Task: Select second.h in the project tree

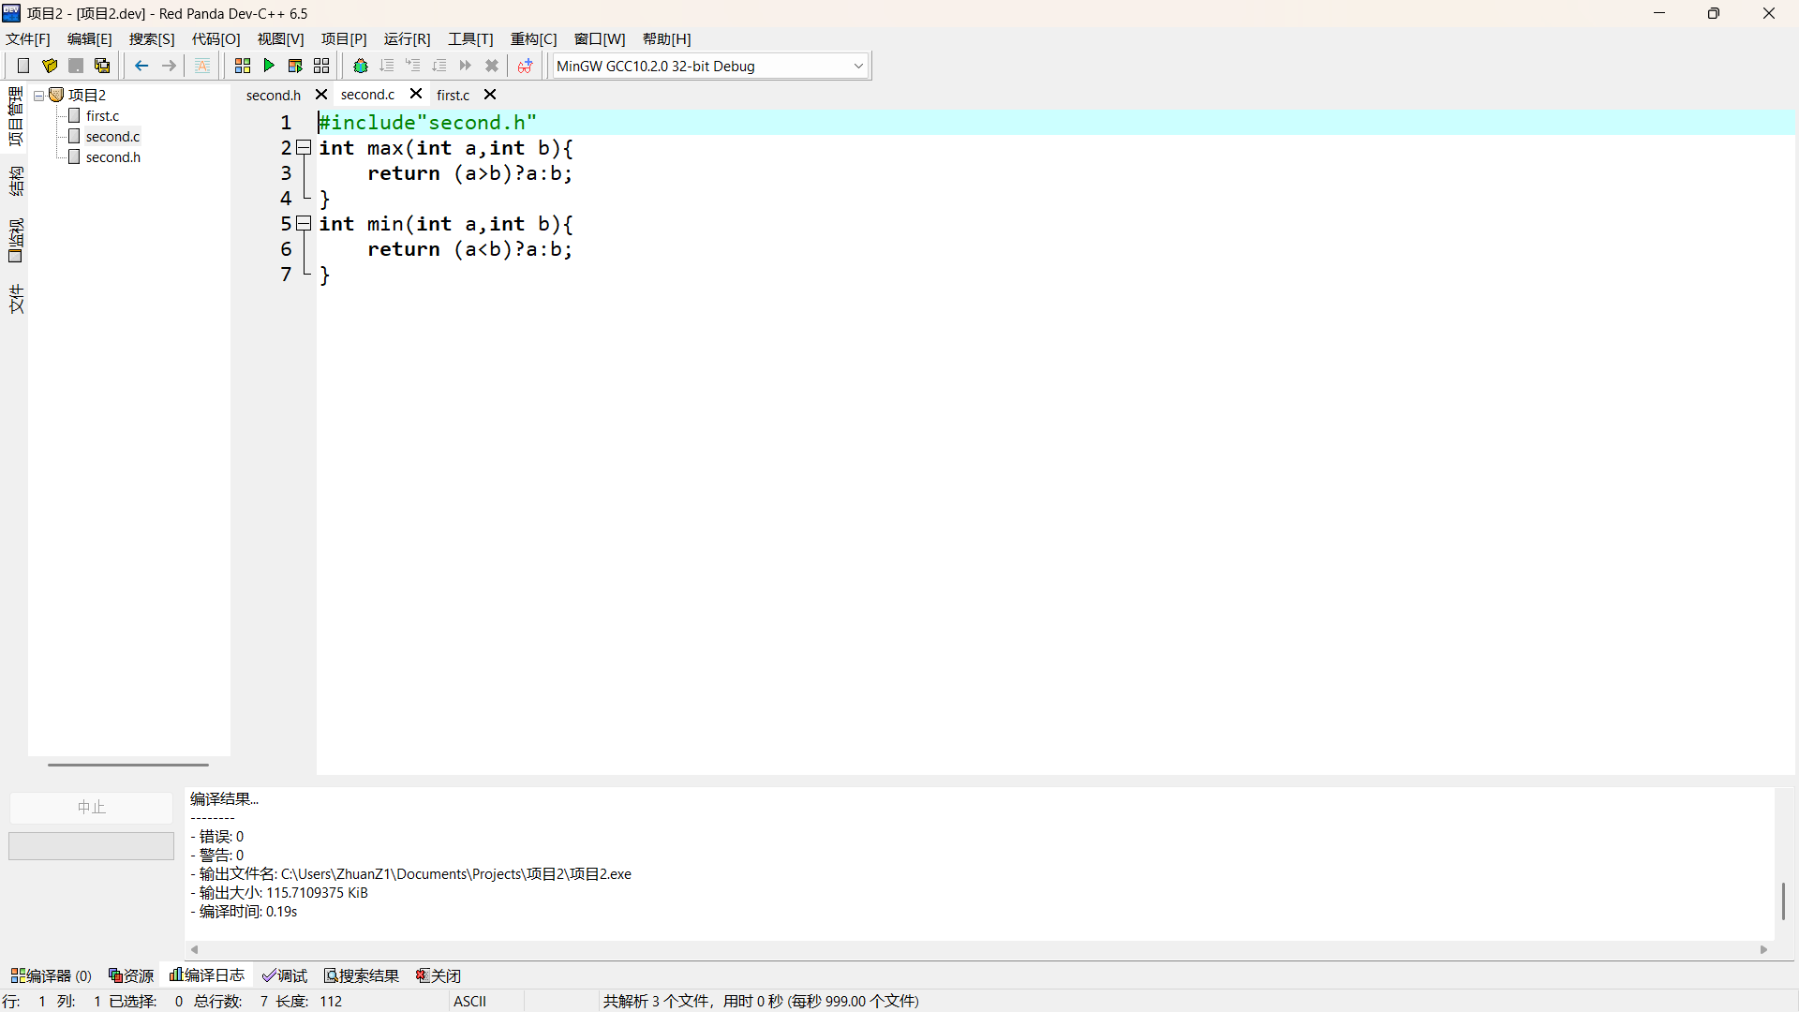Action: coord(112,157)
